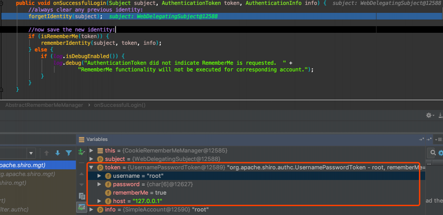
Task: Click the string "RememberMe functionality will not be executed..."
Action: (194, 70)
